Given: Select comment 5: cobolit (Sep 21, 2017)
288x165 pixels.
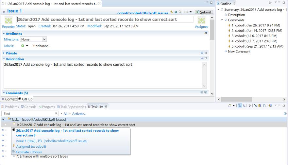Looking at the screenshot, I should (x=257, y=46).
